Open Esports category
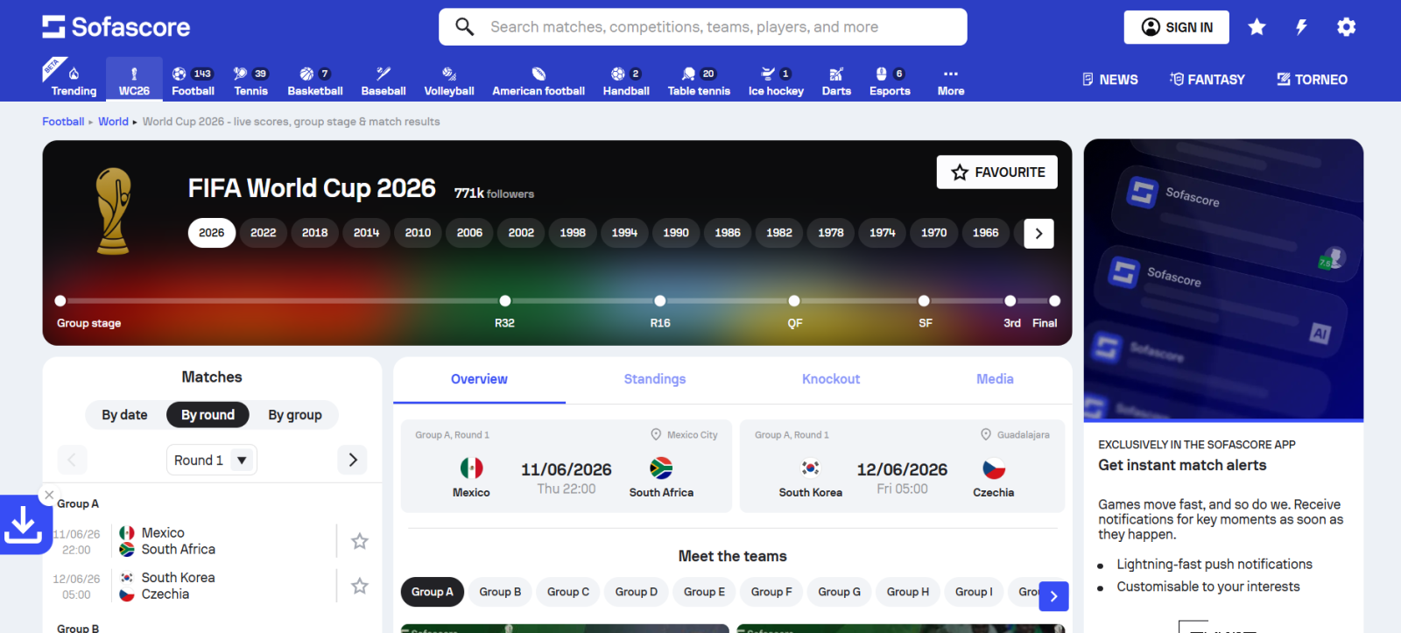 [890, 80]
